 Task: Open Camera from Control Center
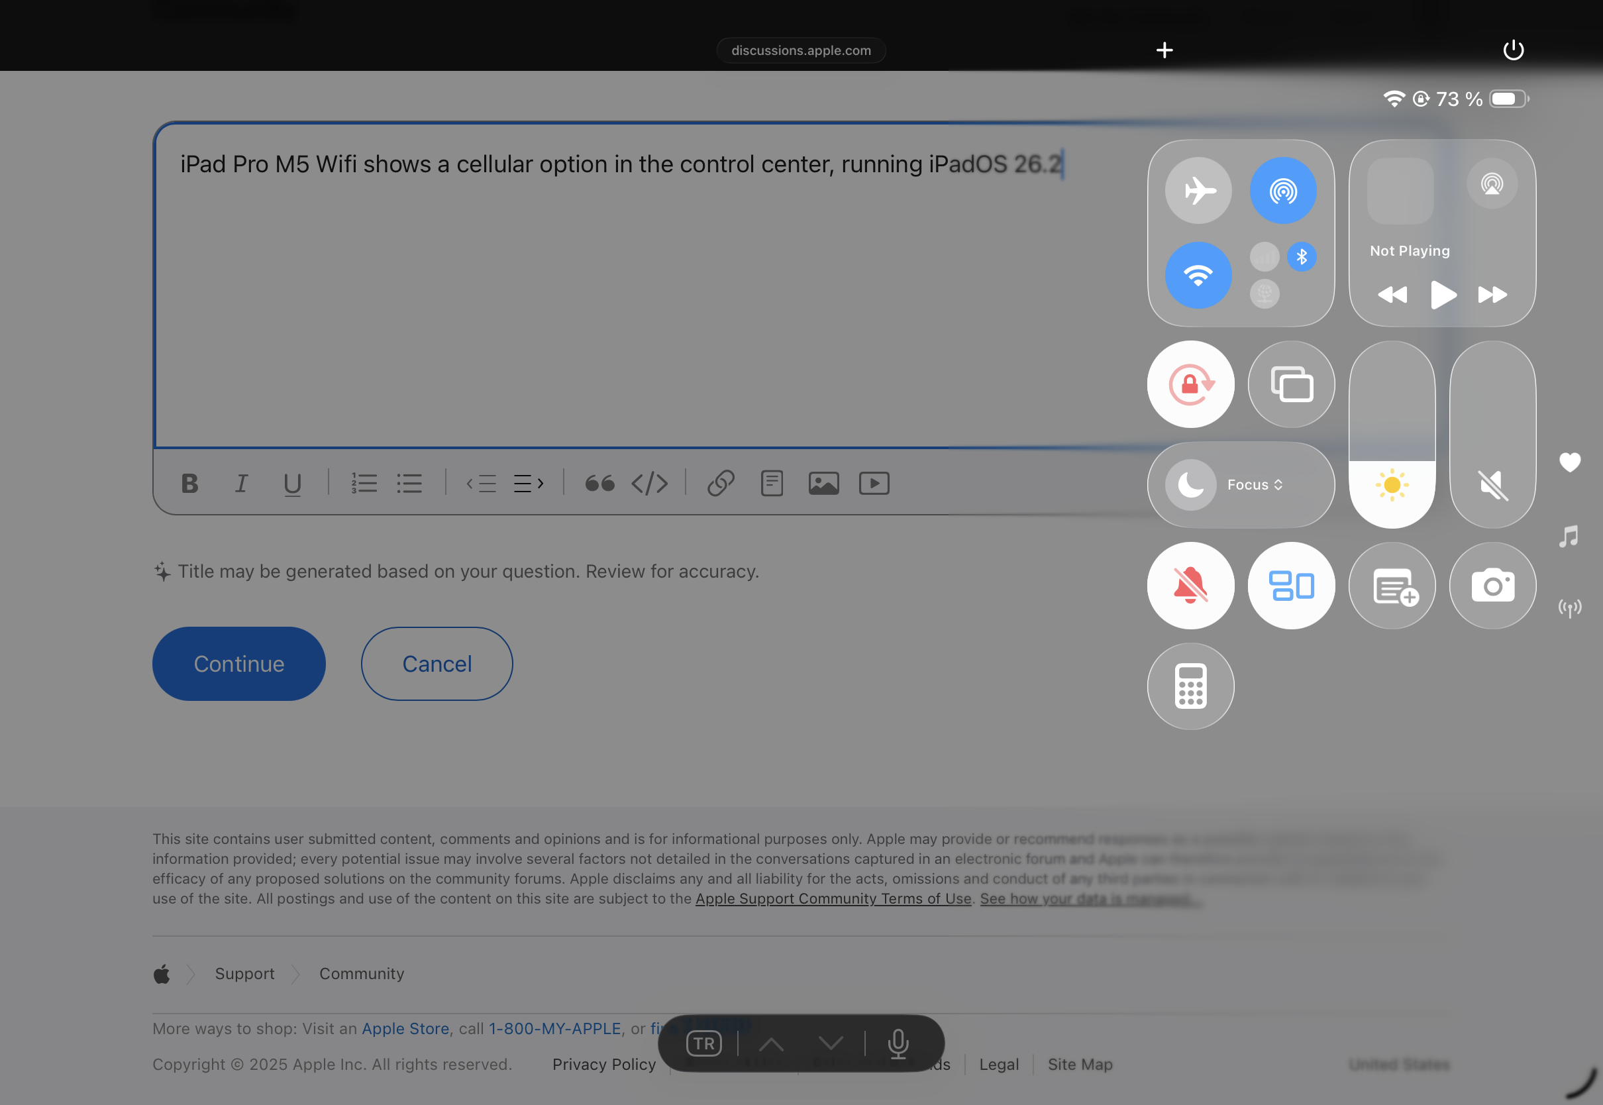[1492, 586]
